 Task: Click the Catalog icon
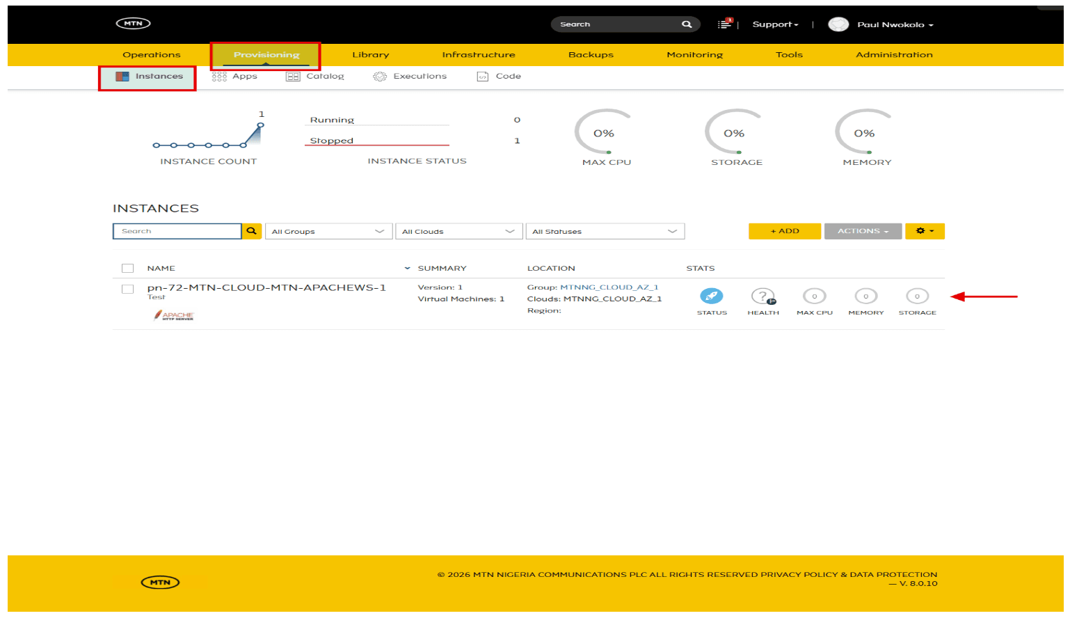click(293, 77)
